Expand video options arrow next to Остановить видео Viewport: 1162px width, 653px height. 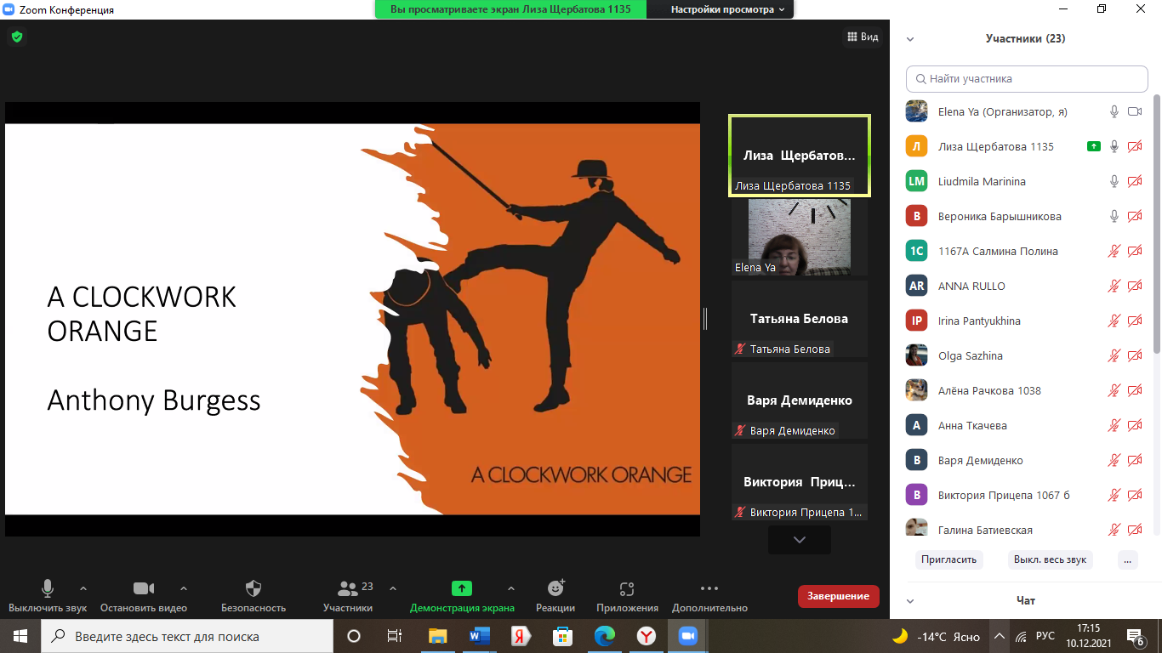pyautogui.click(x=184, y=588)
